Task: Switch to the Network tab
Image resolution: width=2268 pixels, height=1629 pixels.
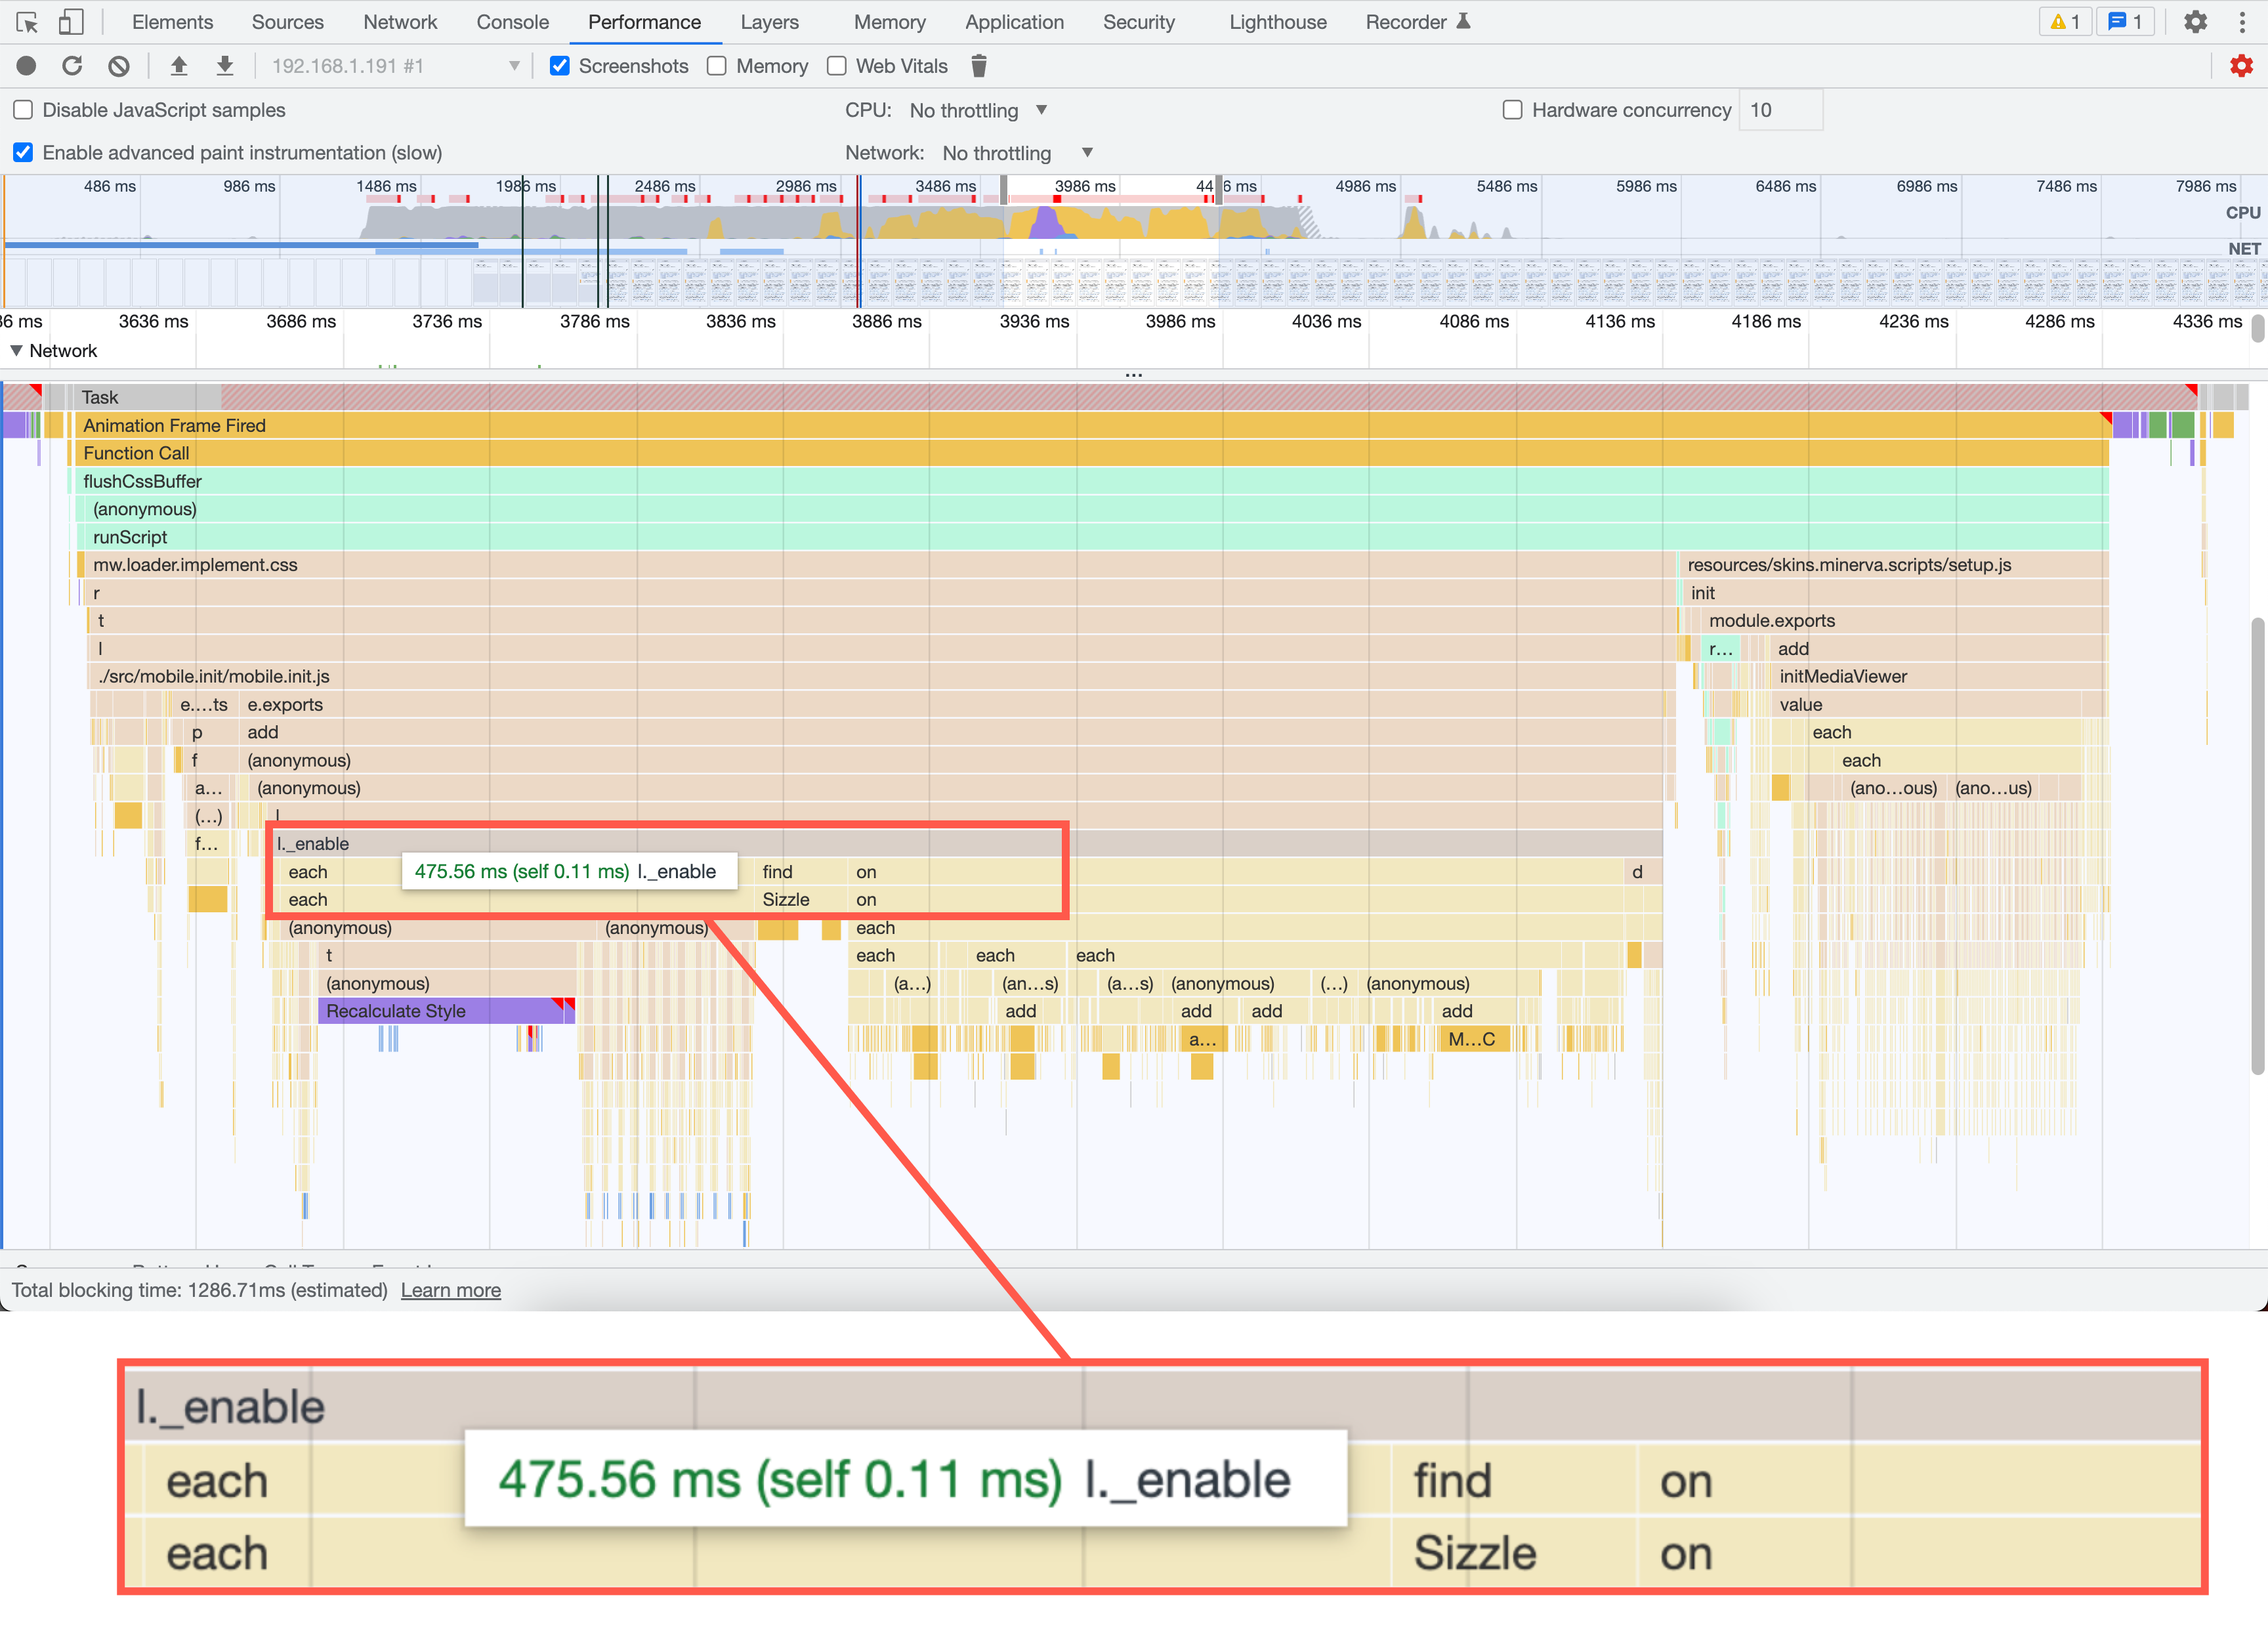Action: point(400,22)
